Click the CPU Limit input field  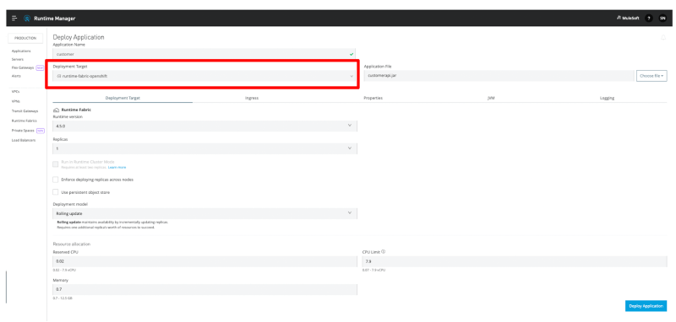[515, 261]
